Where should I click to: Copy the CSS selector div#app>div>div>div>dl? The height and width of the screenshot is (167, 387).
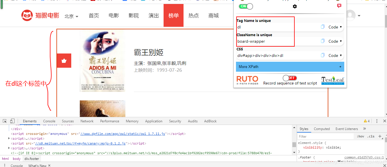pyautogui.click(x=323, y=55)
